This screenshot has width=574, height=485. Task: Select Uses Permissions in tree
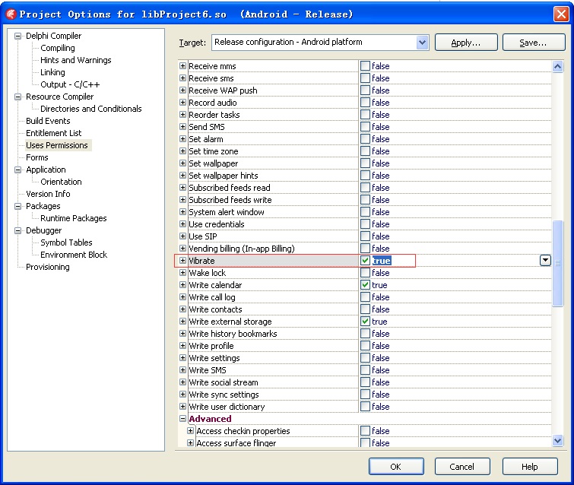coord(57,145)
